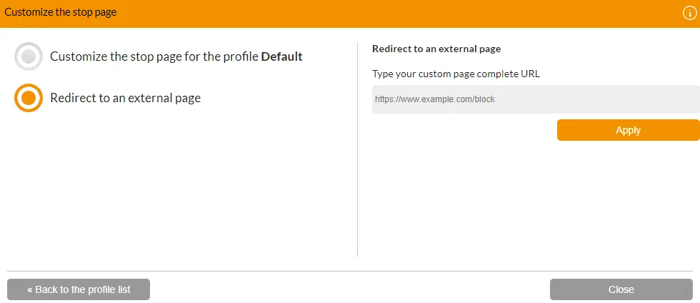The image size is (700, 303).
Task: Select the Customize the stop page radio button
Action: coord(29,56)
